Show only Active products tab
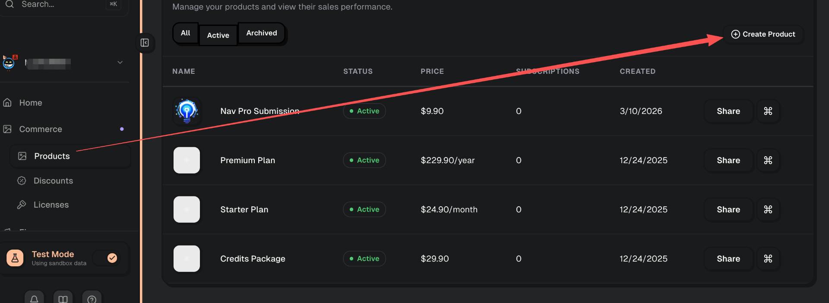 [218, 35]
